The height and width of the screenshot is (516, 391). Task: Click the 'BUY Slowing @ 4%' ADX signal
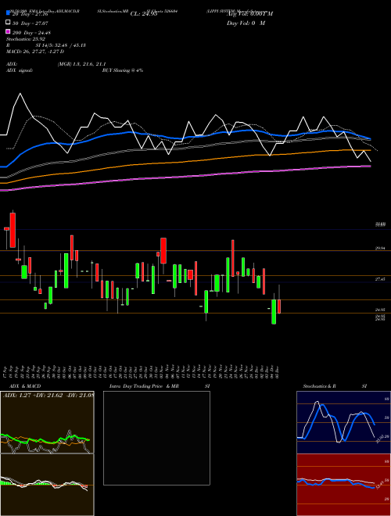point(123,70)
